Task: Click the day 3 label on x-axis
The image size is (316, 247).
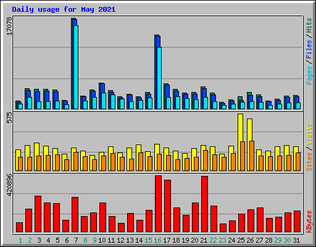Action: pos(39,240)
